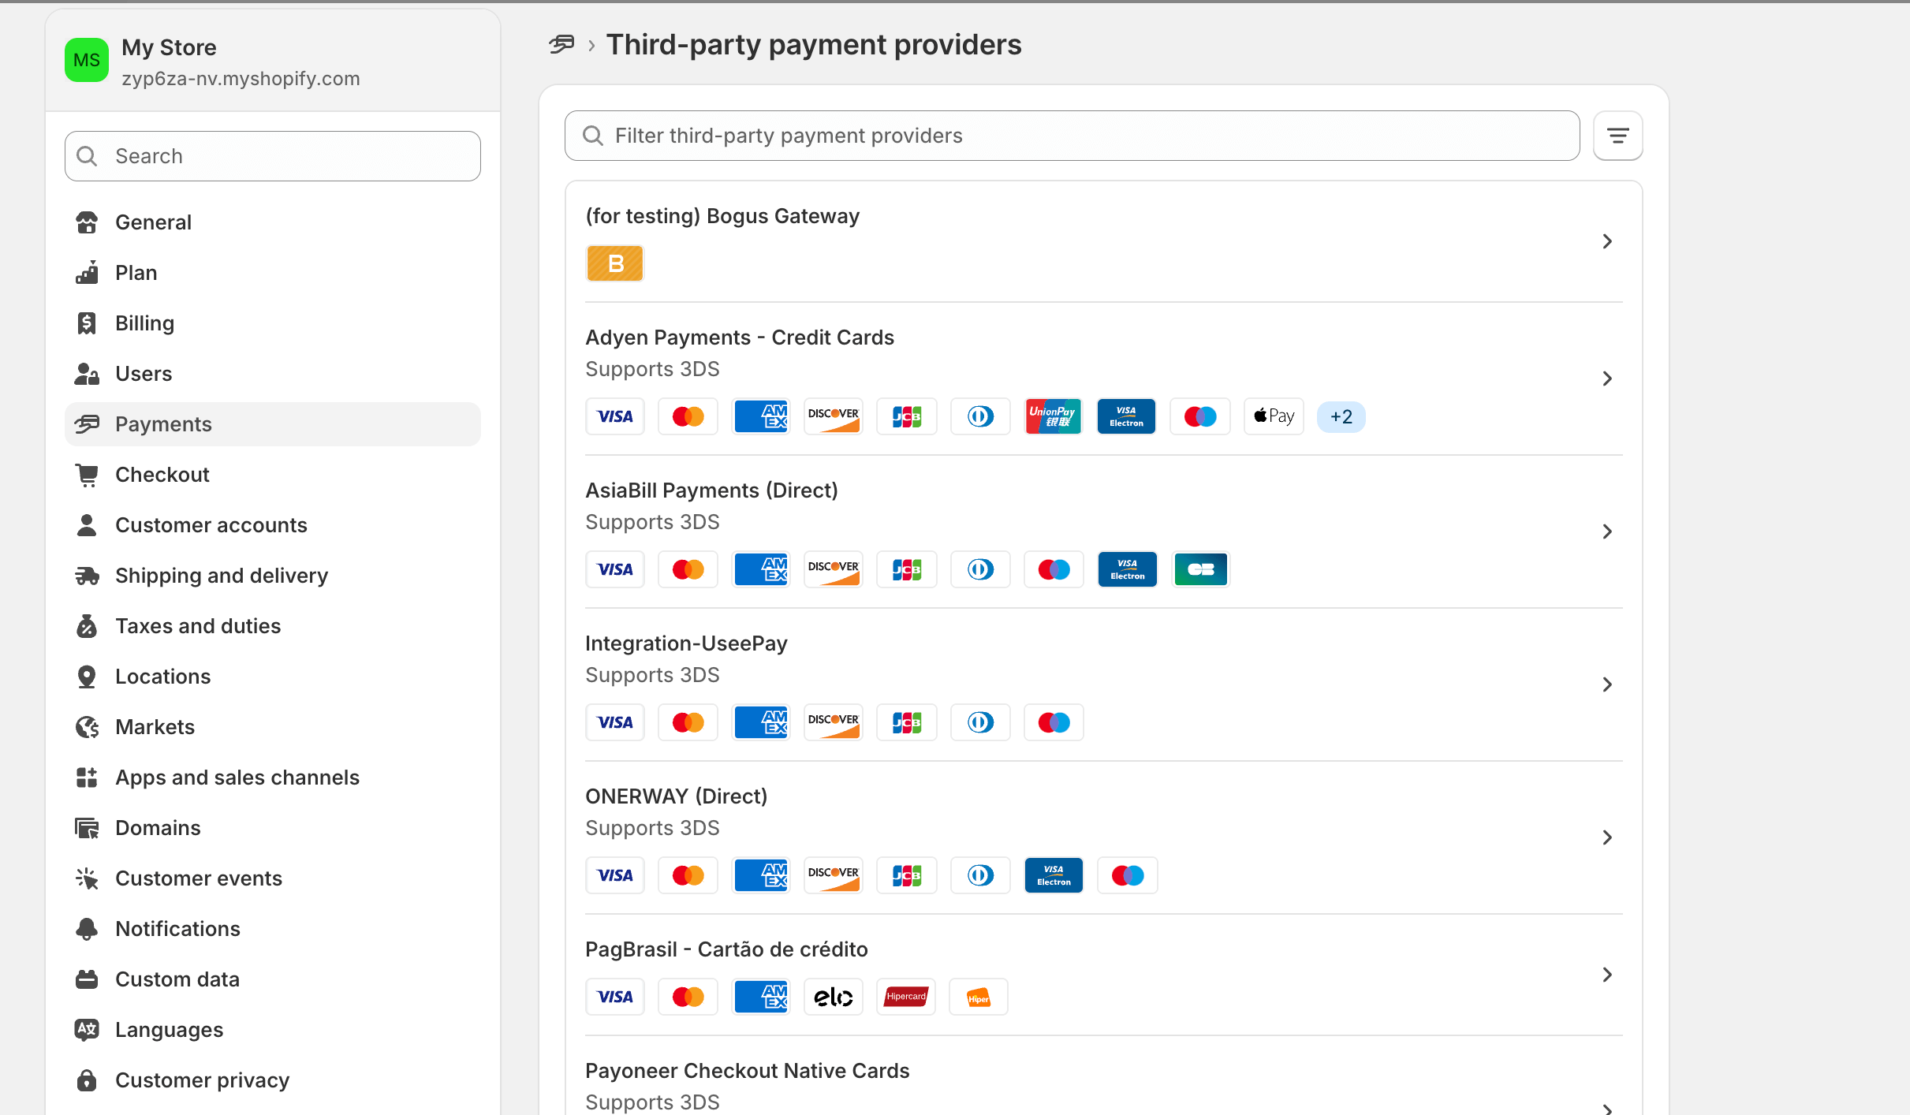Open Payoneer Checkout Native Cards provider
The height and width of the screenshot is (1115, 1910).
coord(1103,1077)
